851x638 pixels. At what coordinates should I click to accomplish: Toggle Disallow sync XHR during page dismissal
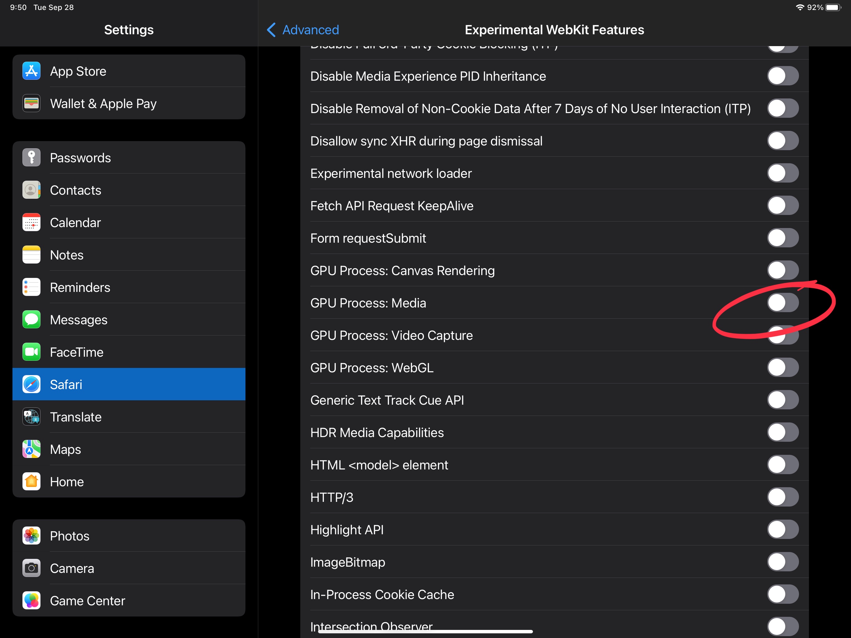pos(783,140)
